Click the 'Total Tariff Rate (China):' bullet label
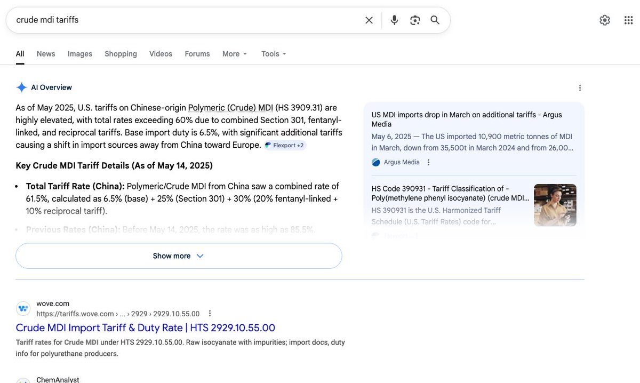640x383 pixels. click(x=75, y=186)
